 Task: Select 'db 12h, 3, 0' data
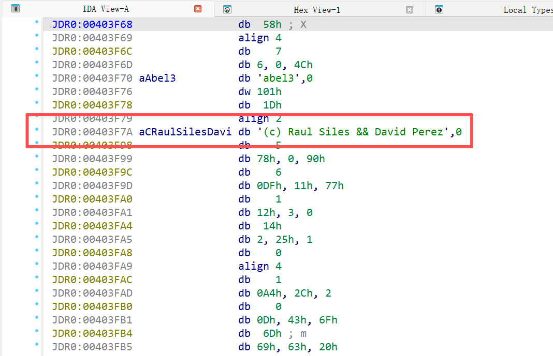pyautogui.click(x=275, y=212)
